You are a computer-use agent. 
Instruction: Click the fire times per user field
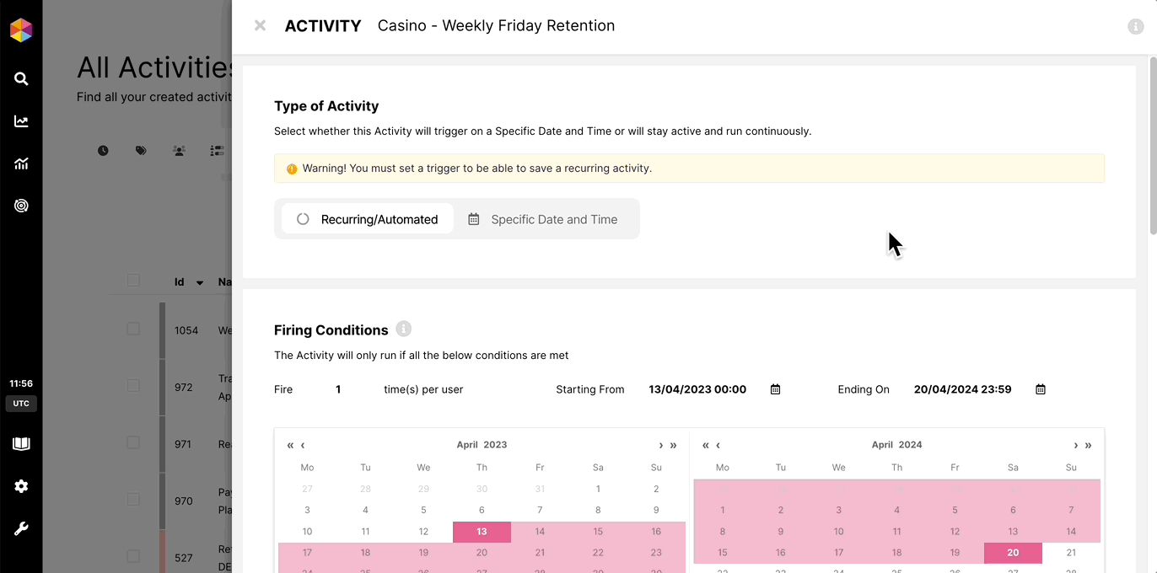[338, 389]
